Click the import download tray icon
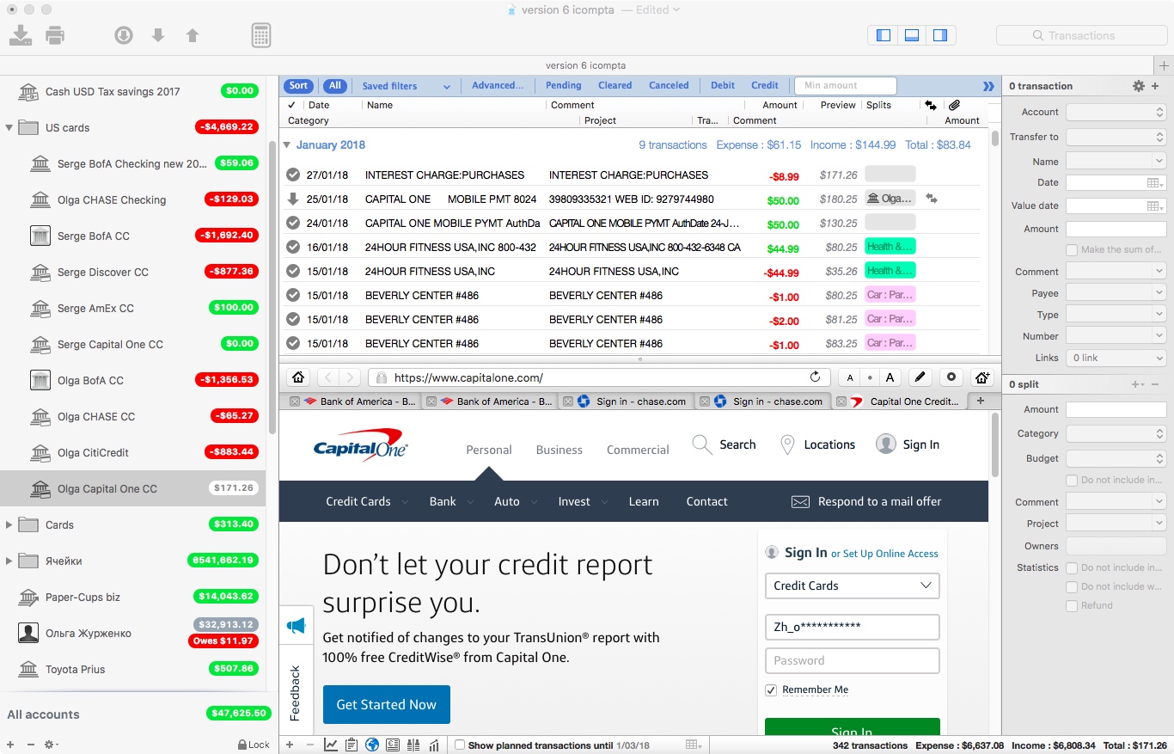1174x754 pixels. 20,35
